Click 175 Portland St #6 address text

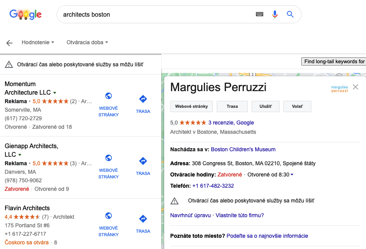click(x=27, y=225)
